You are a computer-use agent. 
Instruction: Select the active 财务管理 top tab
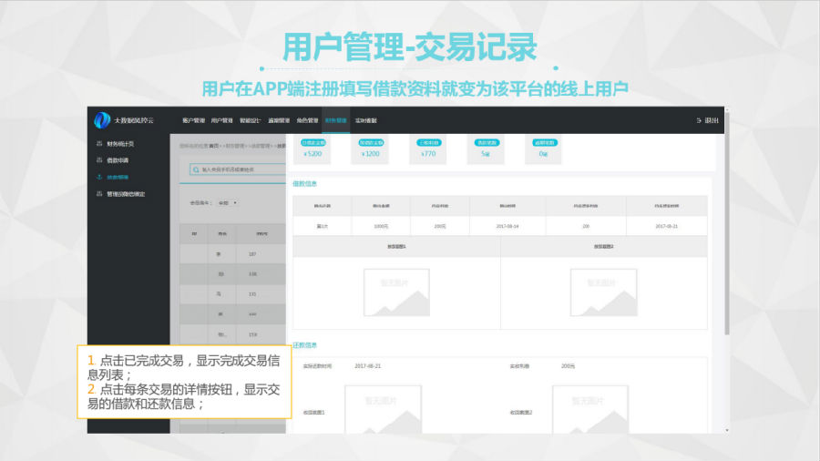pyautogui.click(x=335, y=120)
